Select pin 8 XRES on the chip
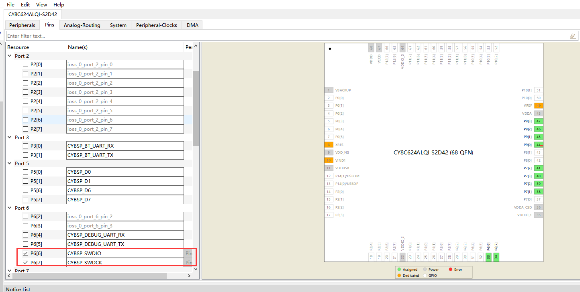The height and width of the screenshot is (292, 580). tap(329, 144)
